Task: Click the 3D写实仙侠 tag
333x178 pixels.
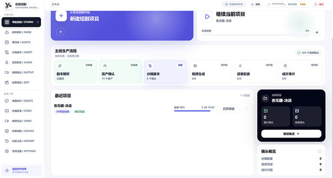Action: [x=62, y=112]
